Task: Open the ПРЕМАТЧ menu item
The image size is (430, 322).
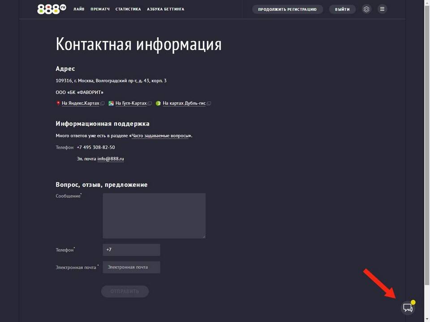Action: point(100,9)
